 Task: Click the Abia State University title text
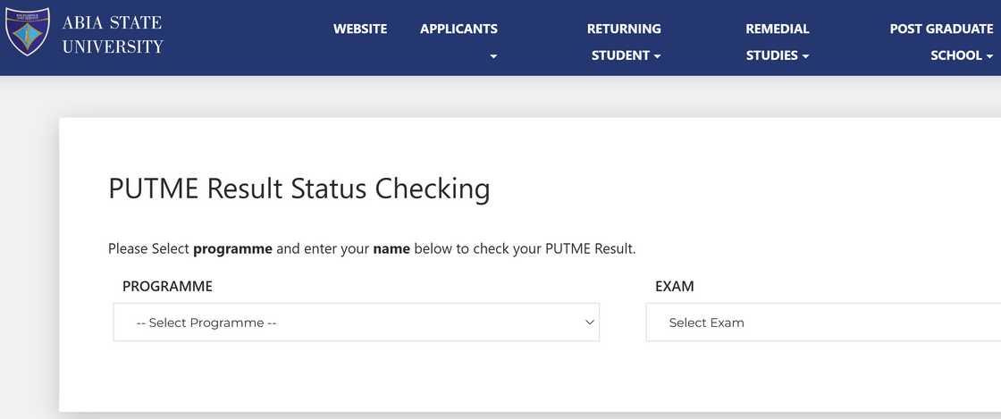(113, 34)
